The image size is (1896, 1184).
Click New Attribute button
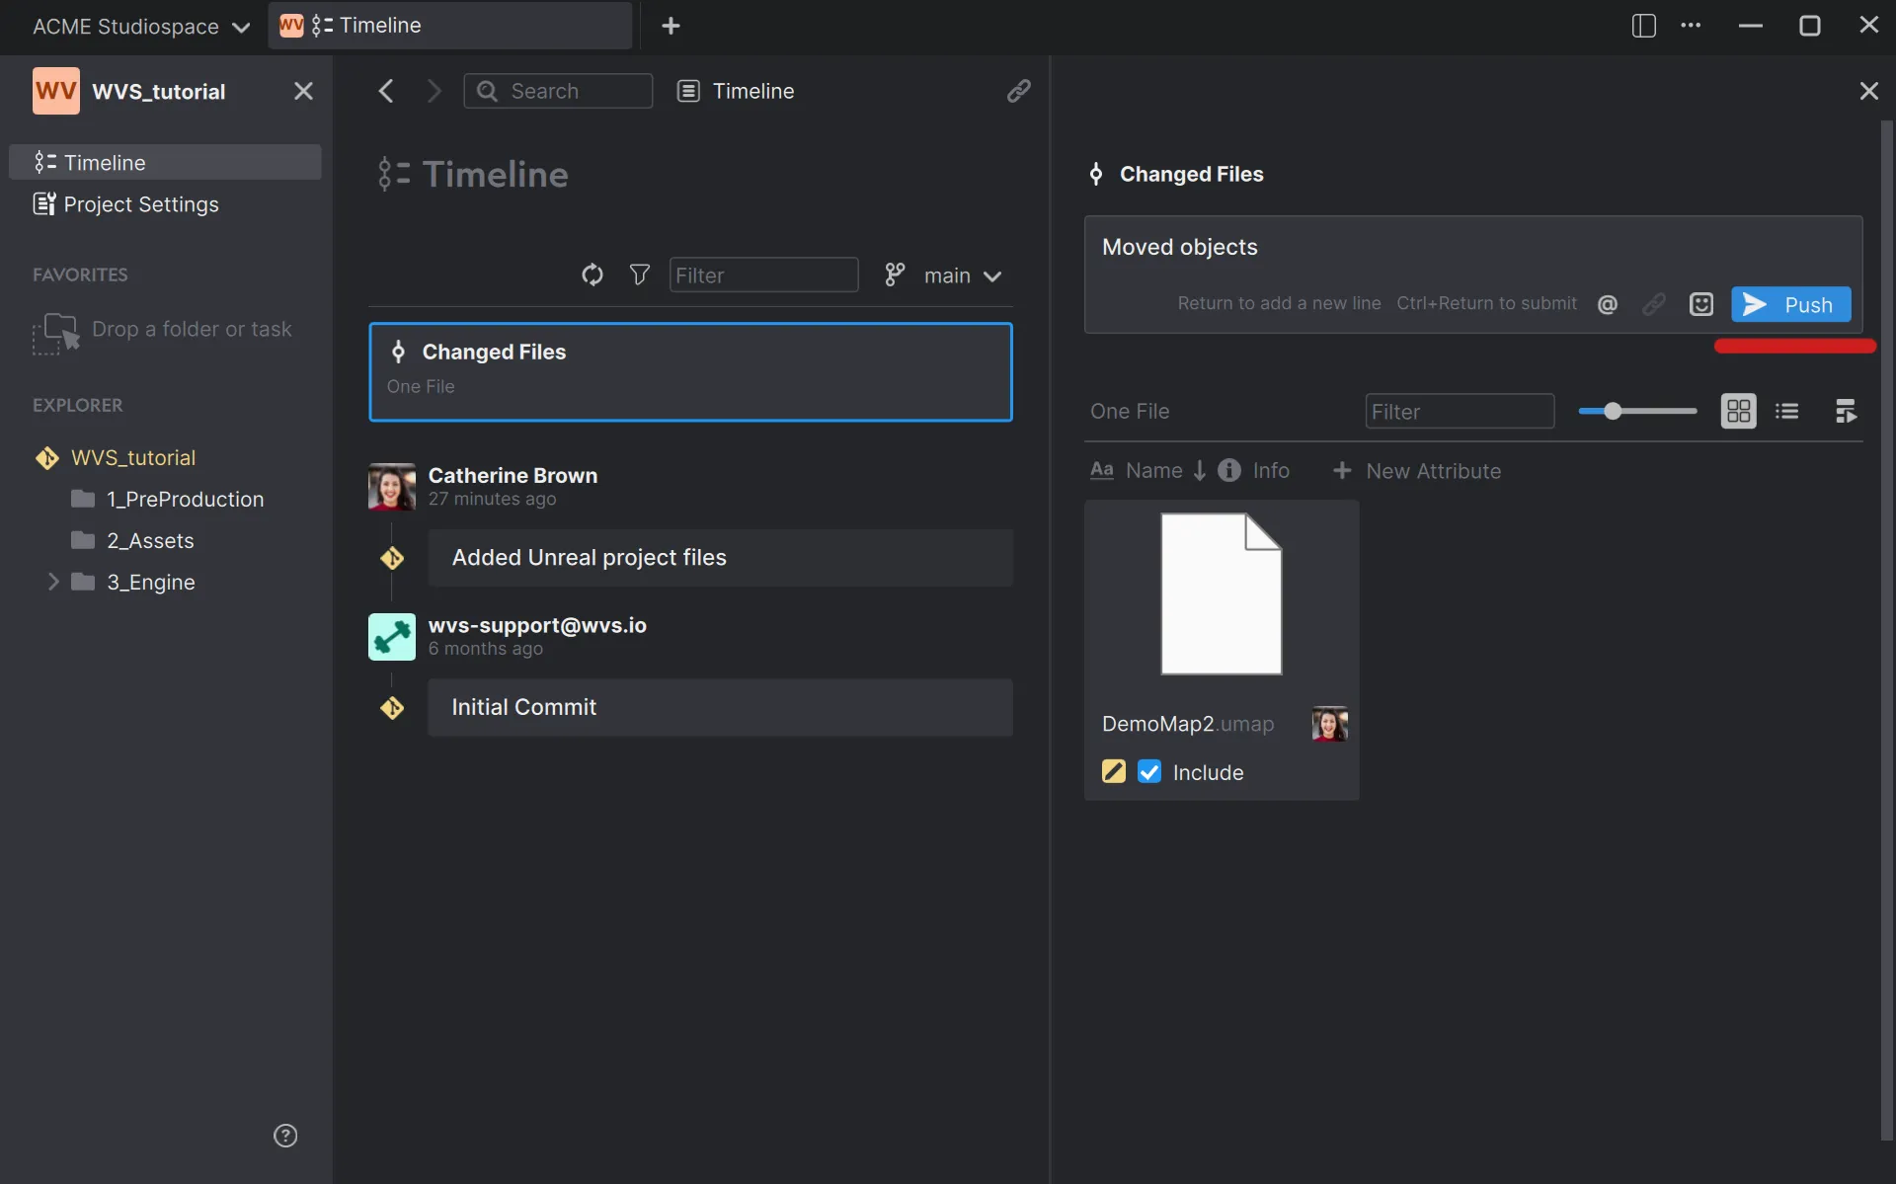[1417, 471]
